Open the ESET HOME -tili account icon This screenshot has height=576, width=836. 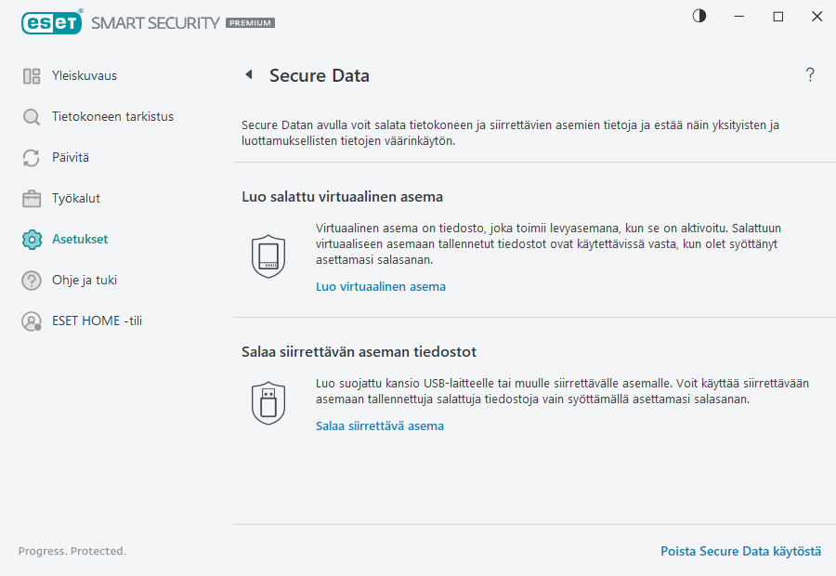pyautogui.click(x=31, y=321)
